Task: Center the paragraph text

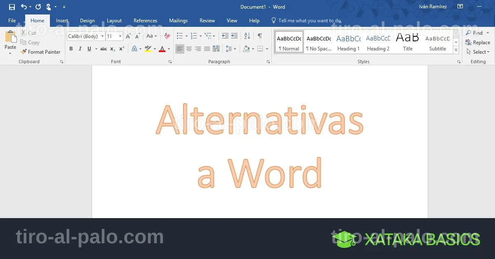Action: 189,49
